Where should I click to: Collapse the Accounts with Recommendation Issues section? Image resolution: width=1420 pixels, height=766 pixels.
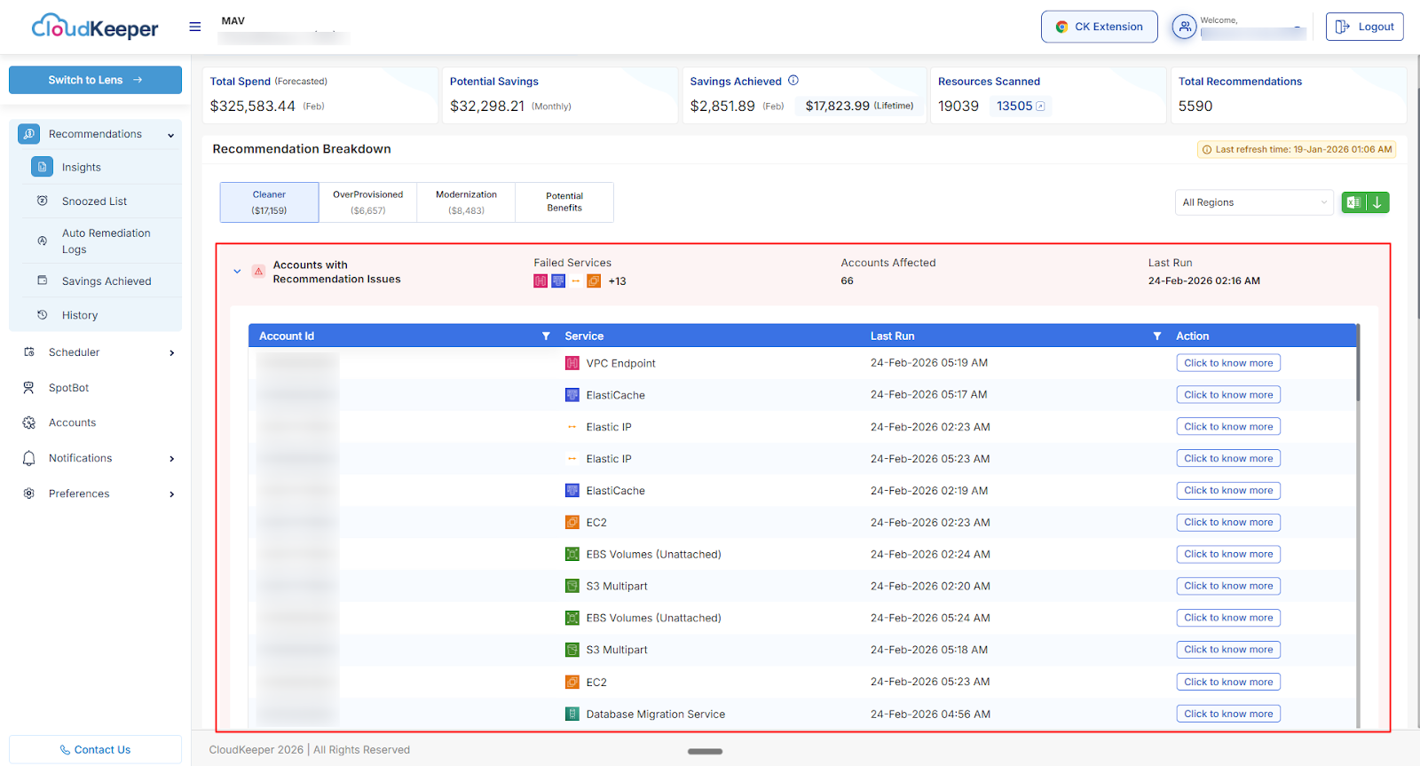pos(237,272)
